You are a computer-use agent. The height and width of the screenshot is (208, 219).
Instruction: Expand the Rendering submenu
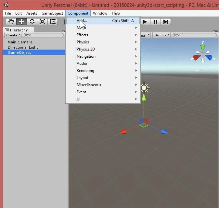103,71
